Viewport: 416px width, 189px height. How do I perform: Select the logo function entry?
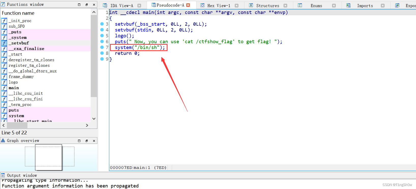[x=13, y=82]
